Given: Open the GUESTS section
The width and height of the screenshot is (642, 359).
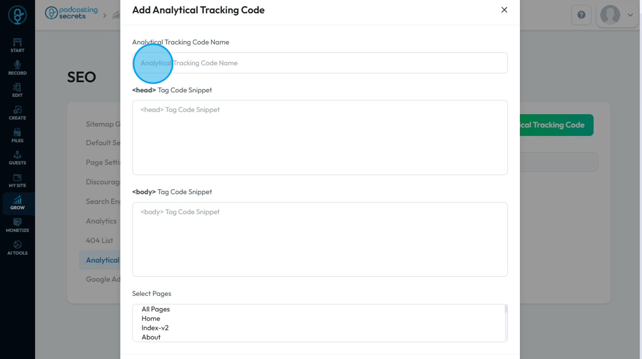Looking at the screenshot, I should (17, 158).
